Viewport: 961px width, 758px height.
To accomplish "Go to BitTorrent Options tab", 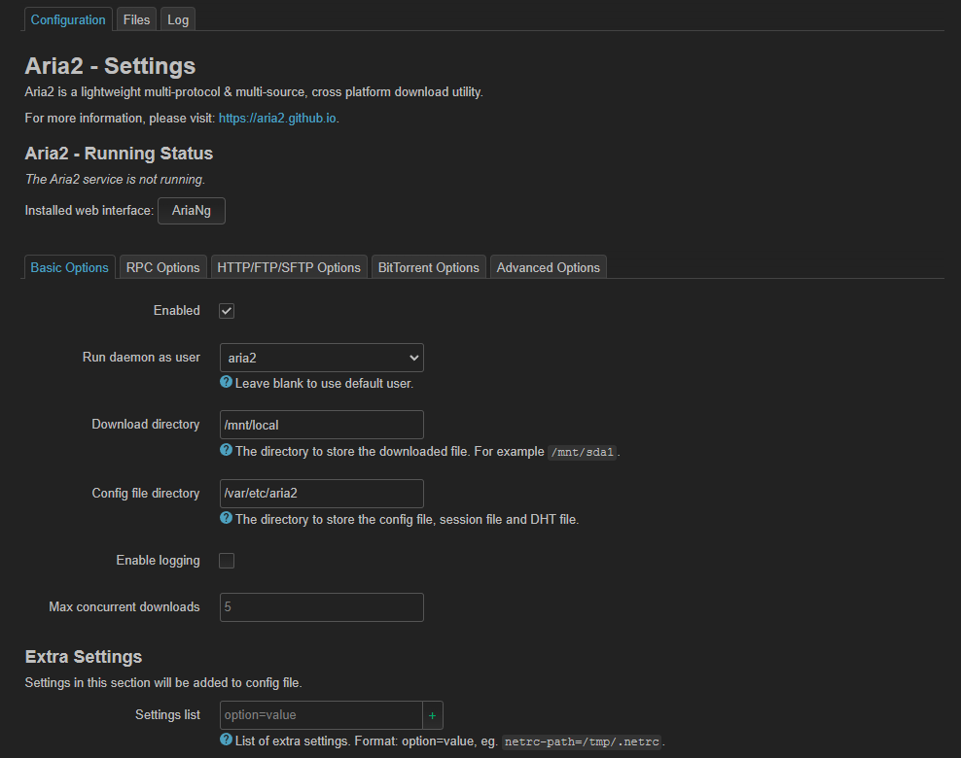I will (428, 267).
